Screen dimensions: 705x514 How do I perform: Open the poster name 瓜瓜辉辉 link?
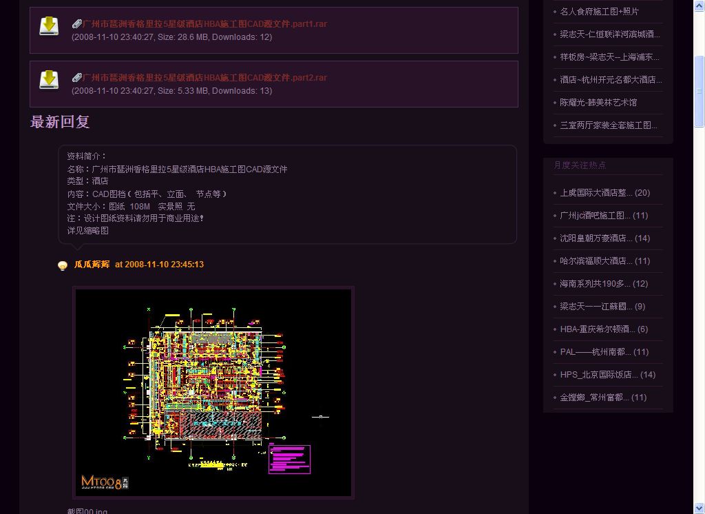pyautogui.click(x=92, y=264)
